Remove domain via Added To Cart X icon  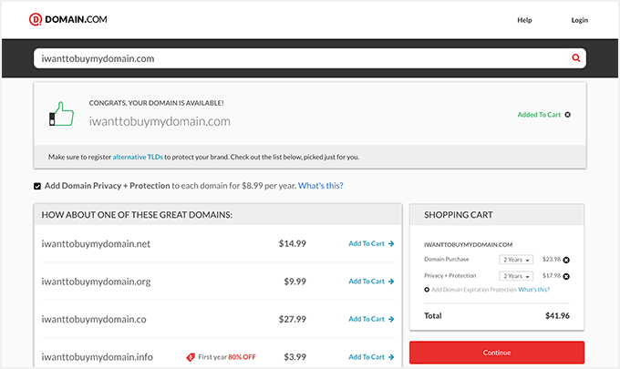(567, 115)
